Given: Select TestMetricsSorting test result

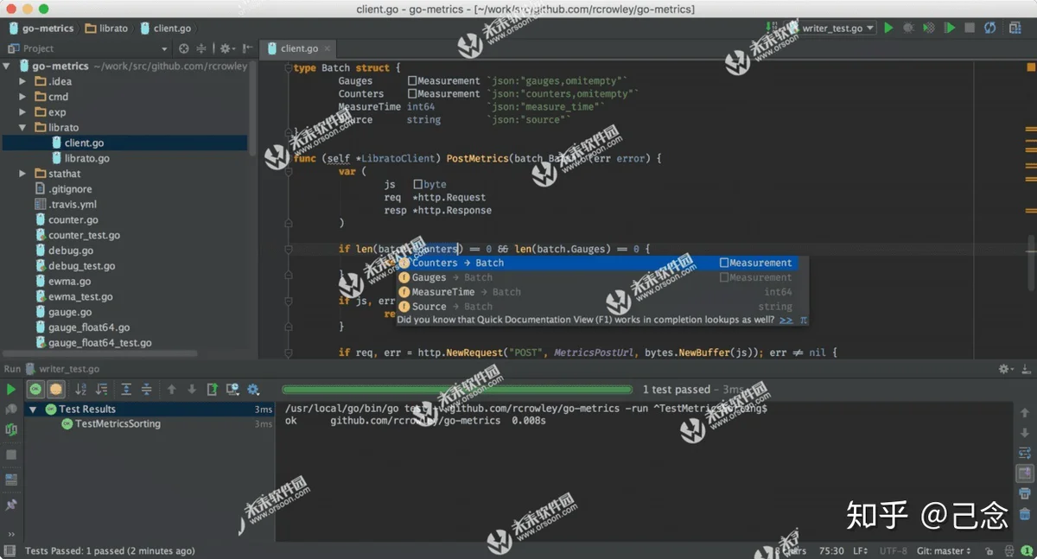Looking at the screenshot, I should coord(118,424).
